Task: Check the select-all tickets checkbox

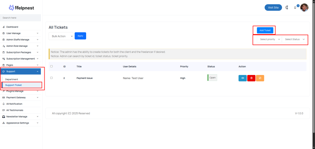Action: coord(51,66)
